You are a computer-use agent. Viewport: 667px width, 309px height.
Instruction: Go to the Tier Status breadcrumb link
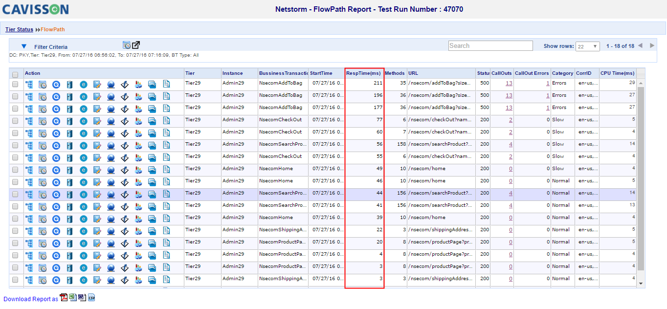pos(19,29)
